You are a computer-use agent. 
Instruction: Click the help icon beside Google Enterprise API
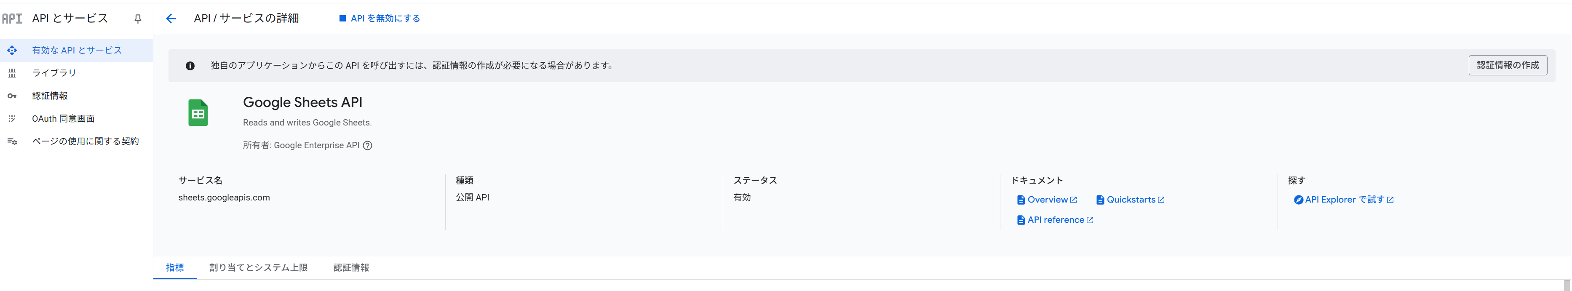pos(367,146)
